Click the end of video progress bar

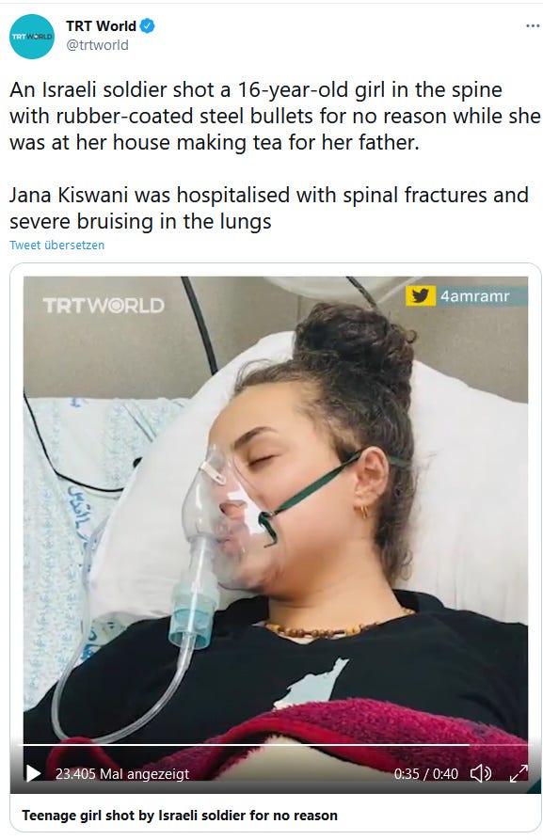[x=526, y=745]
